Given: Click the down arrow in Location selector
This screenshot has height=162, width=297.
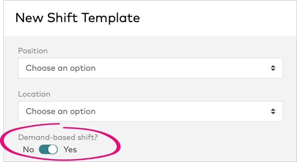Looking at the screenshot, I should coord(273,113).
